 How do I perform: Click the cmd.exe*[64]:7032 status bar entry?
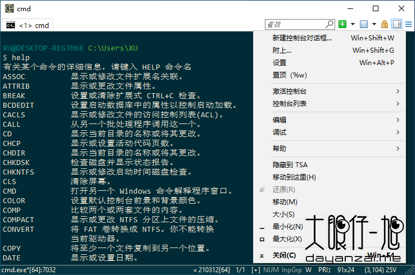29,270
